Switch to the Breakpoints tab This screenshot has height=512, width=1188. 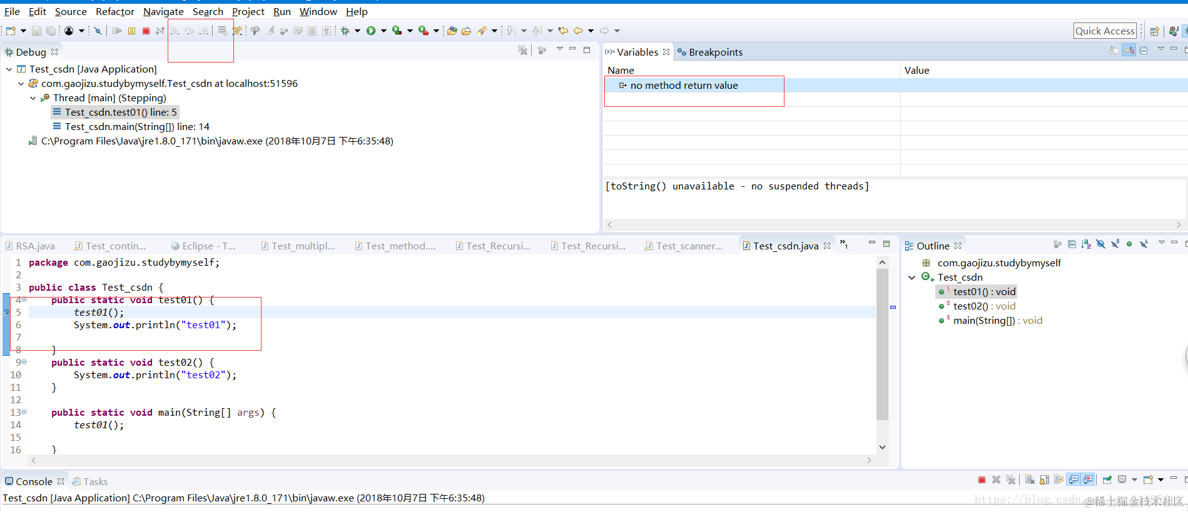(x=710, y=52)
